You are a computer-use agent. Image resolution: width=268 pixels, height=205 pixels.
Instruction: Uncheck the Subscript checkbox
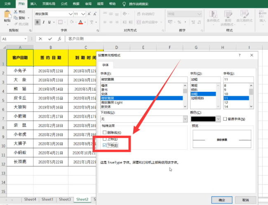(x=105, y=145)
